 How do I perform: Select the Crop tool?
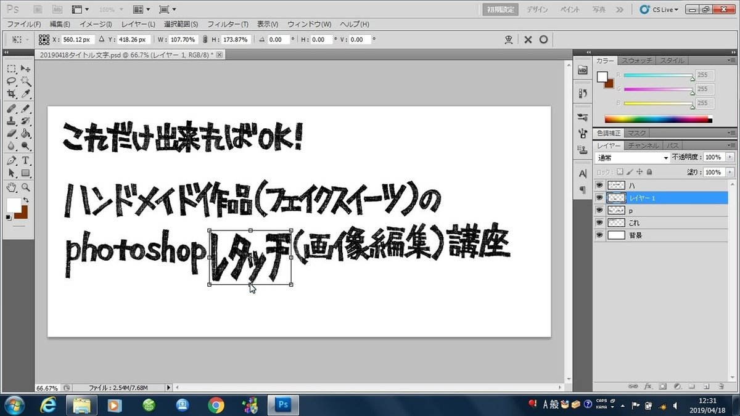(x=11, y=94)
